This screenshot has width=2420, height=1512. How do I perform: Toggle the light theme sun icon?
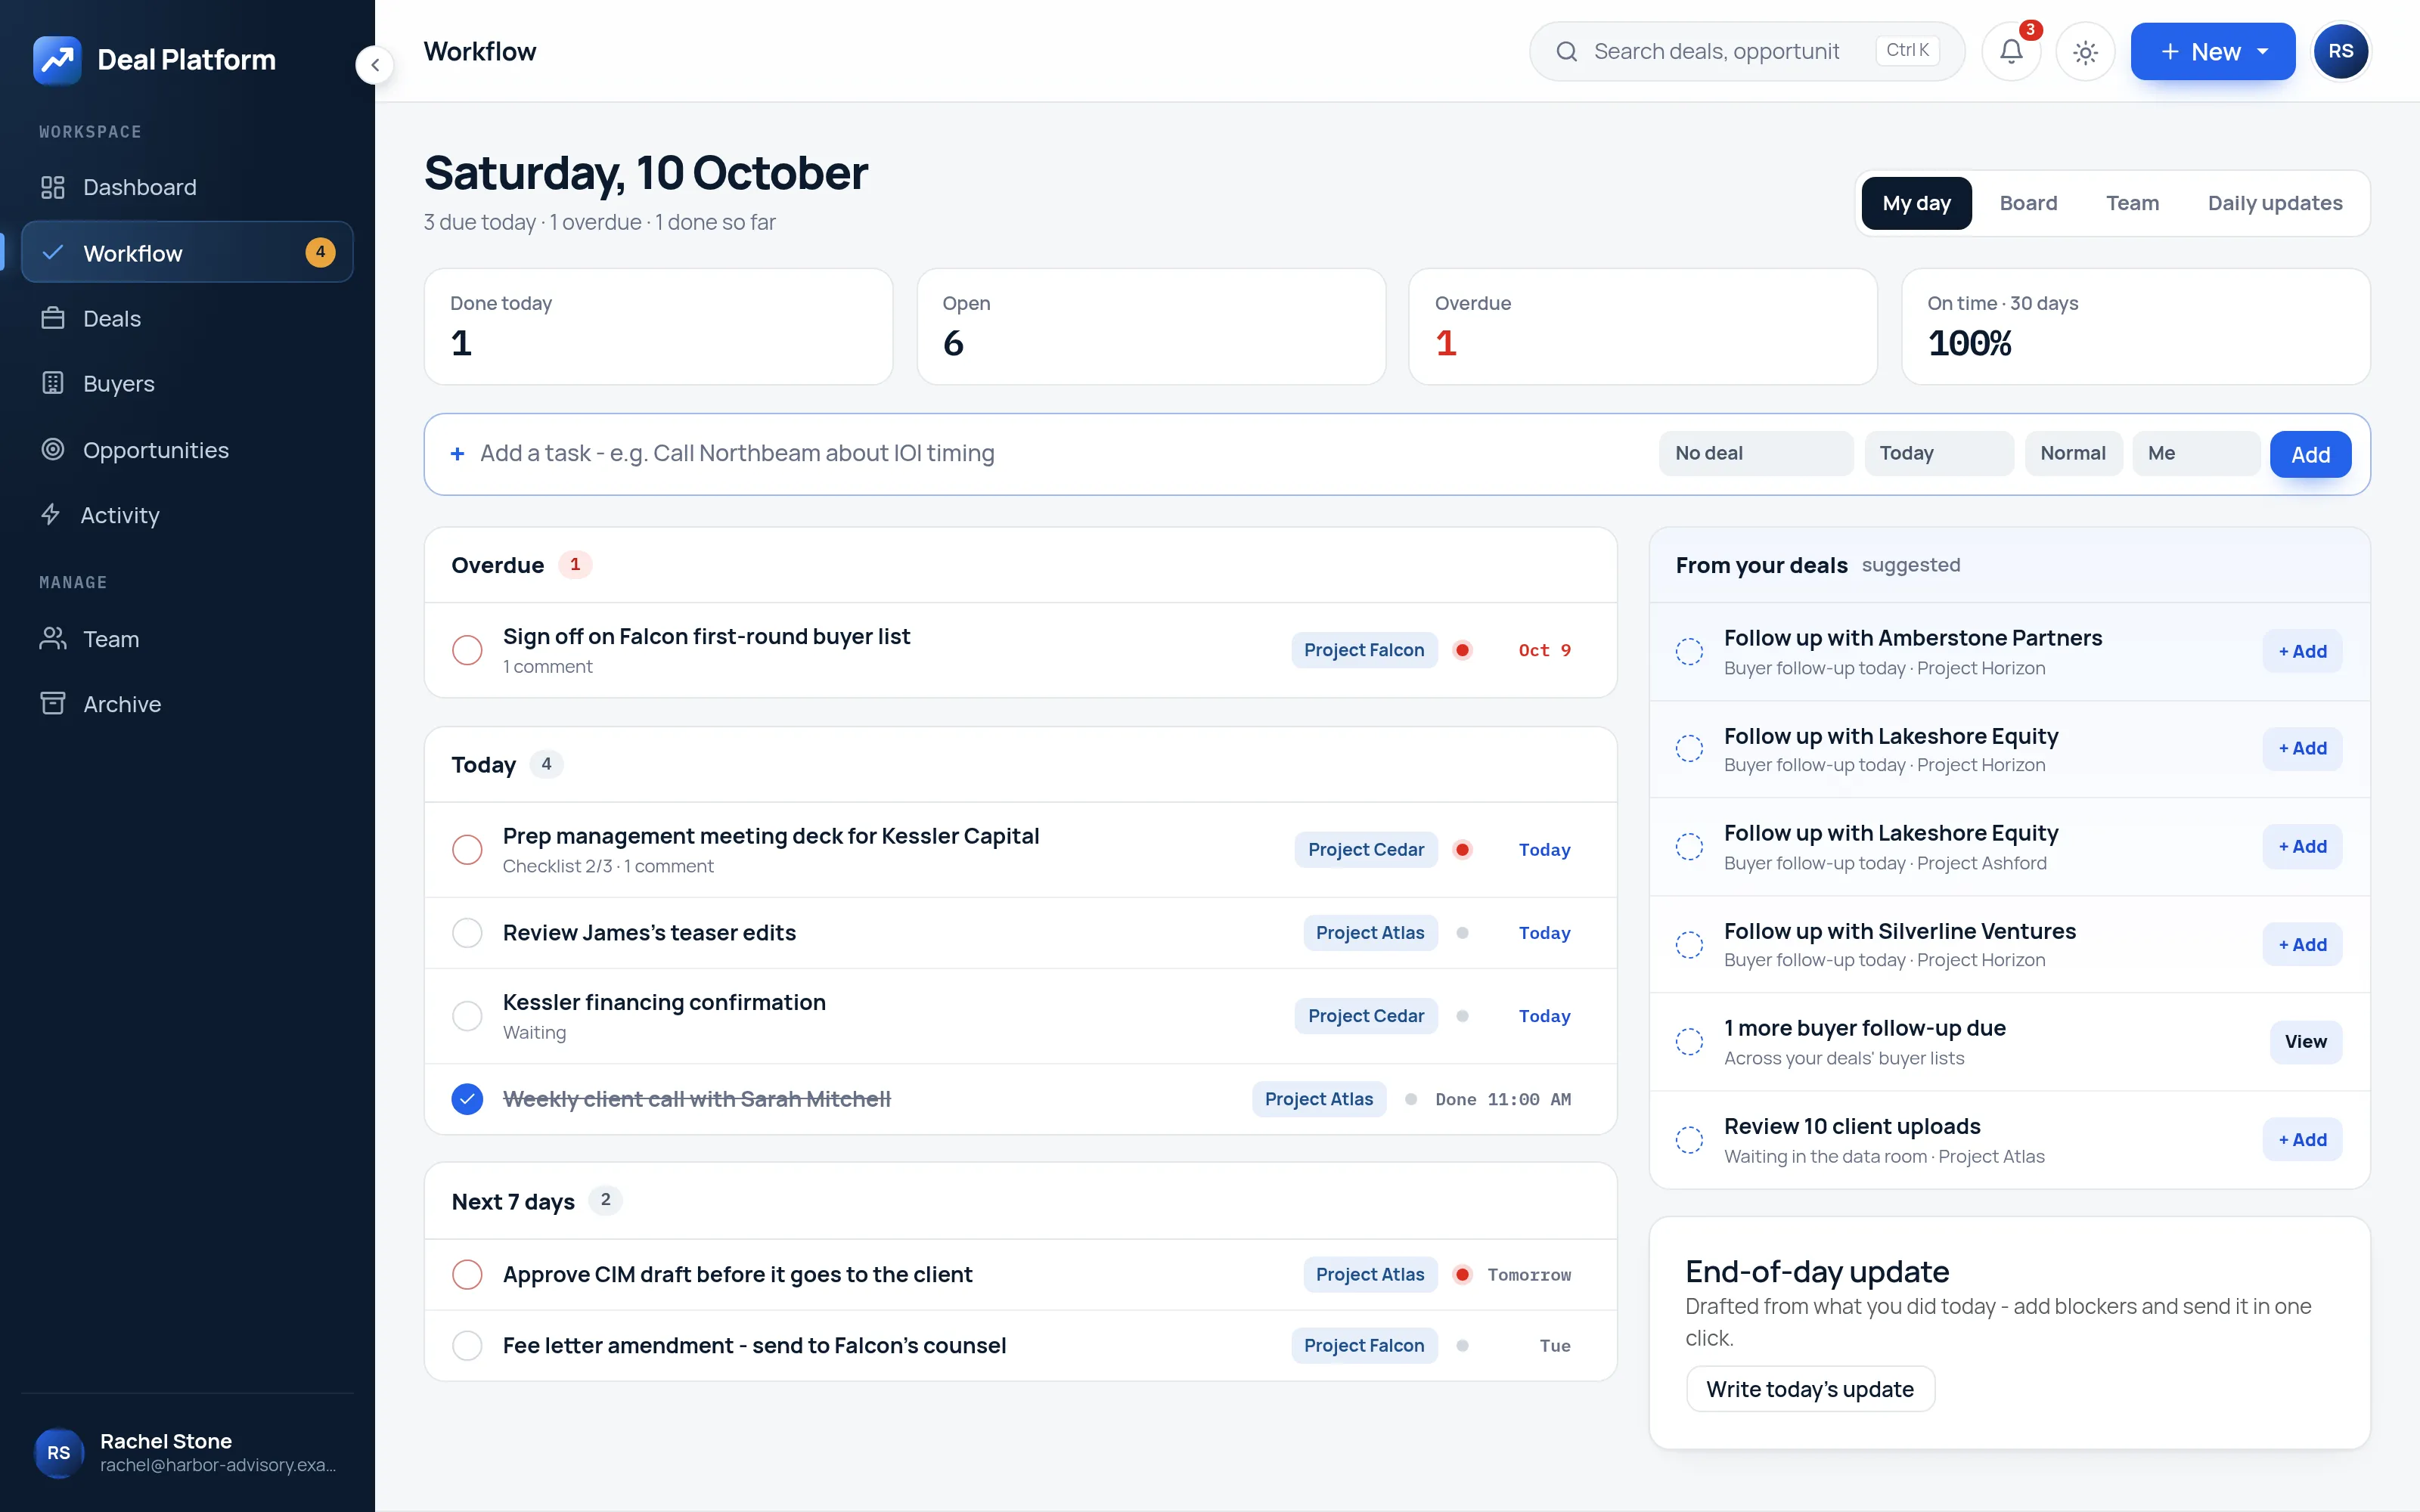point(2085,52)
